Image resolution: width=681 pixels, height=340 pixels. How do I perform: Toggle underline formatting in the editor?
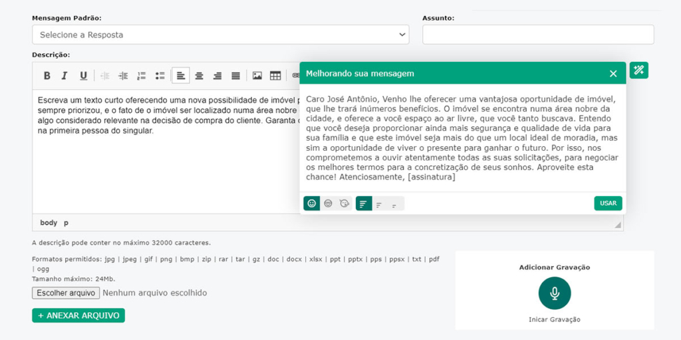tap(83, 76)
